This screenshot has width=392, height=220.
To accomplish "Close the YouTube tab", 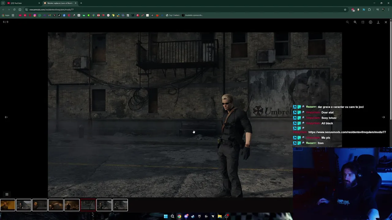I will click(x=39, y=3).
